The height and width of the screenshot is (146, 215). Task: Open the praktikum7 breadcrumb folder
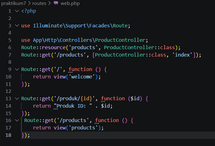[14, 3]
